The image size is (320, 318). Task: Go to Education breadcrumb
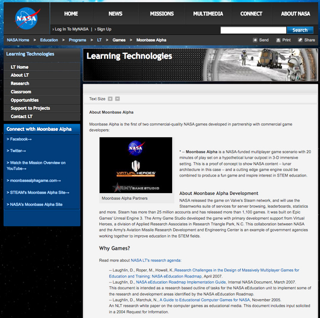pyautogui.click(x=49, y=40)
